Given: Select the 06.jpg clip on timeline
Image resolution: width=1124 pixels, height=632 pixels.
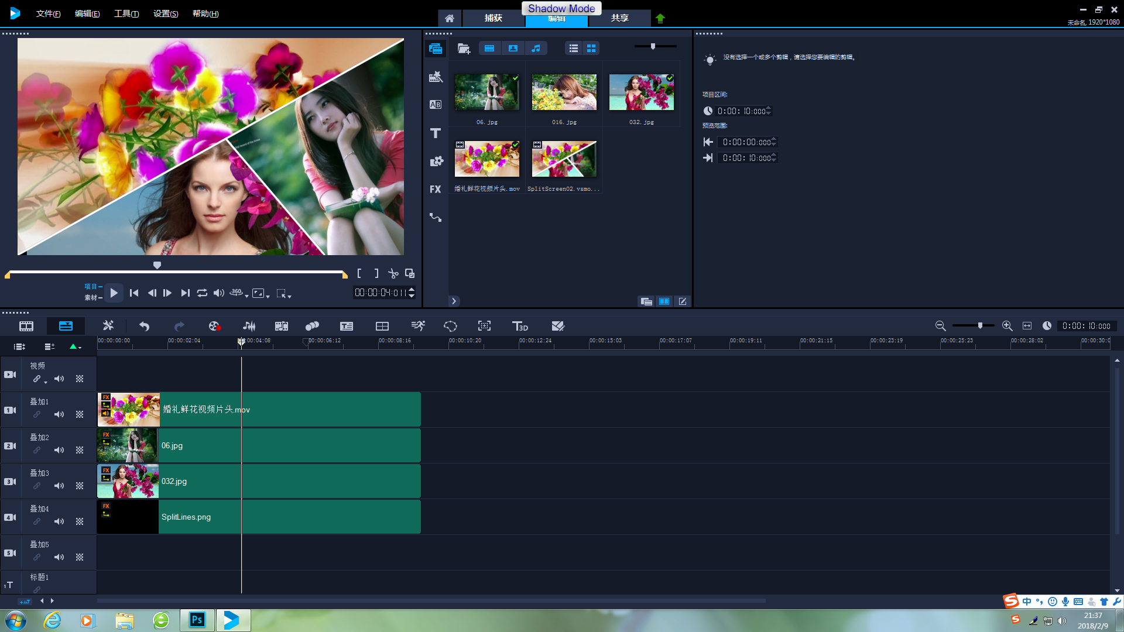Looking at the screenshot, I should click(259, 445).
